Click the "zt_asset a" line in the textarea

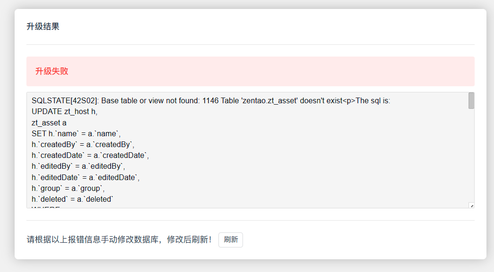pyautogui.click(x=49, y=123)
